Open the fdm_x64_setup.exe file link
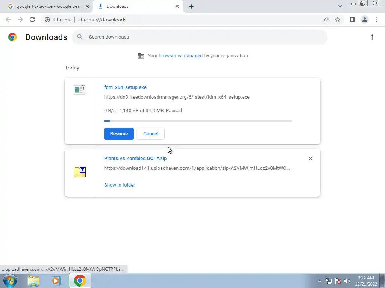Image resolution: width=385 pixels, height=288 pixels. (125, 87)
